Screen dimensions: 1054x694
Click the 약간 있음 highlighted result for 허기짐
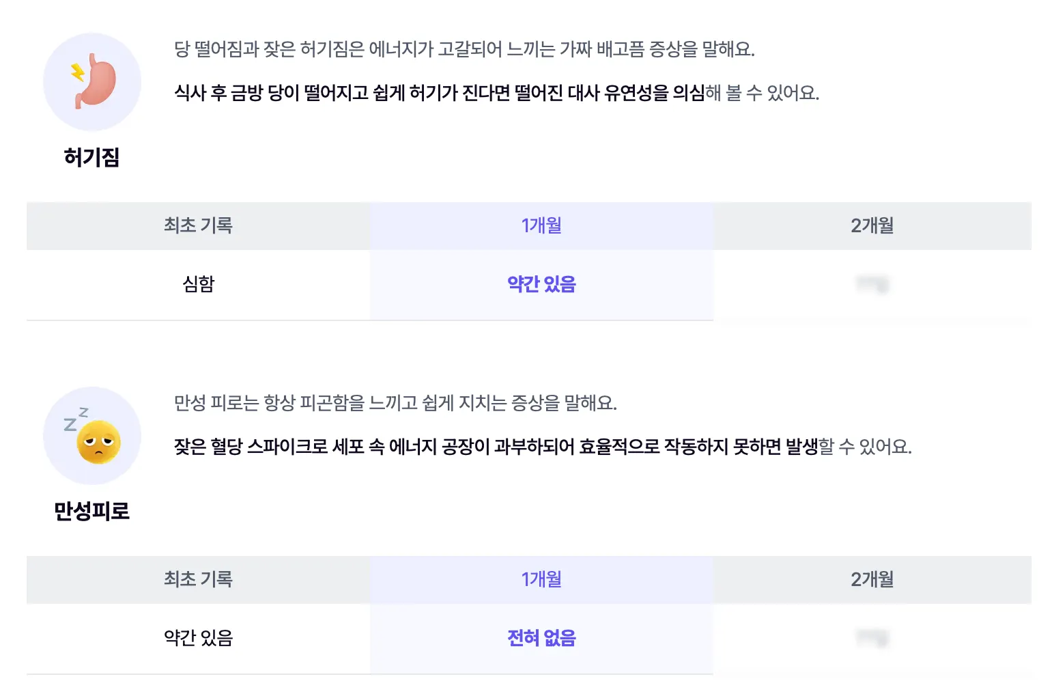541,284
